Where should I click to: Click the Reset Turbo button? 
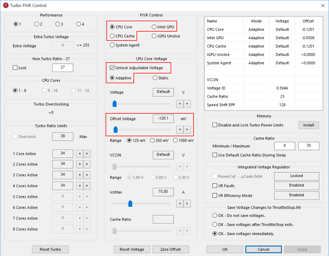(50, 249)
